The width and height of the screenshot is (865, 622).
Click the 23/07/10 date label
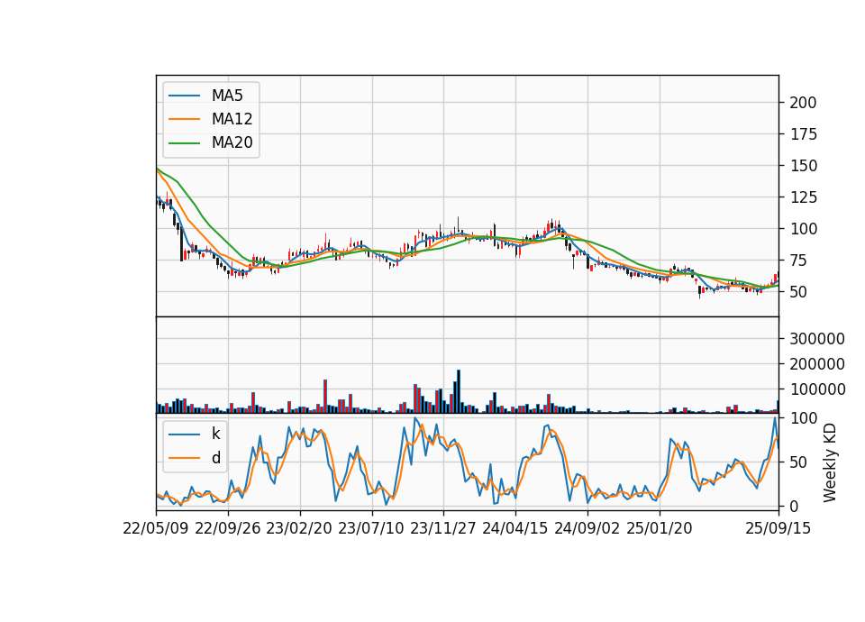(x=371, y=528)
